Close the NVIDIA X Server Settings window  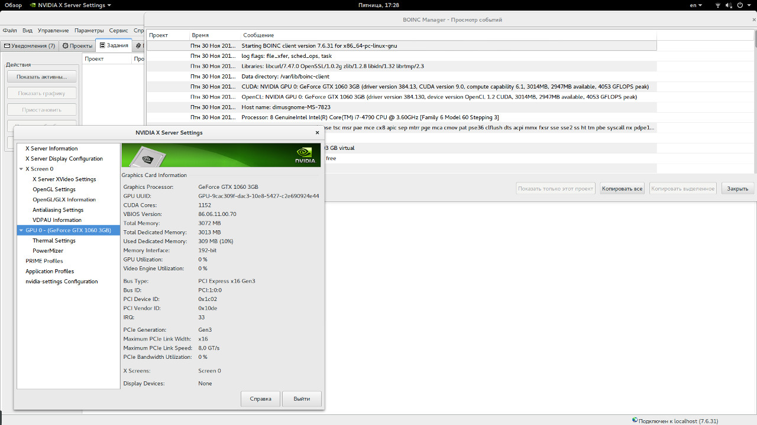(x=318, y=133)
